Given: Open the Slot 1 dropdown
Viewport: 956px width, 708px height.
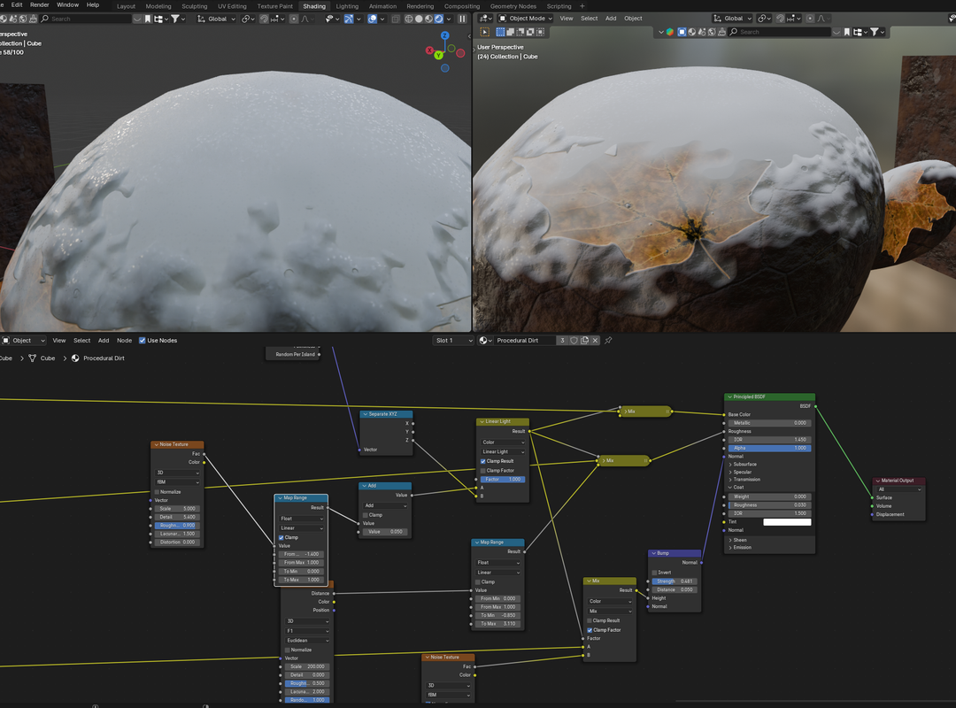Looking at the screenshot, I should coord(453,340).
